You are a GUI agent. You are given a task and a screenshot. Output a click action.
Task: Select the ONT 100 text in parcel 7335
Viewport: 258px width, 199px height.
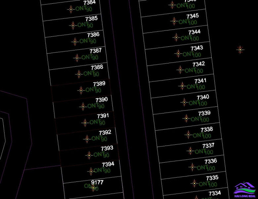[x=208, y=184]
